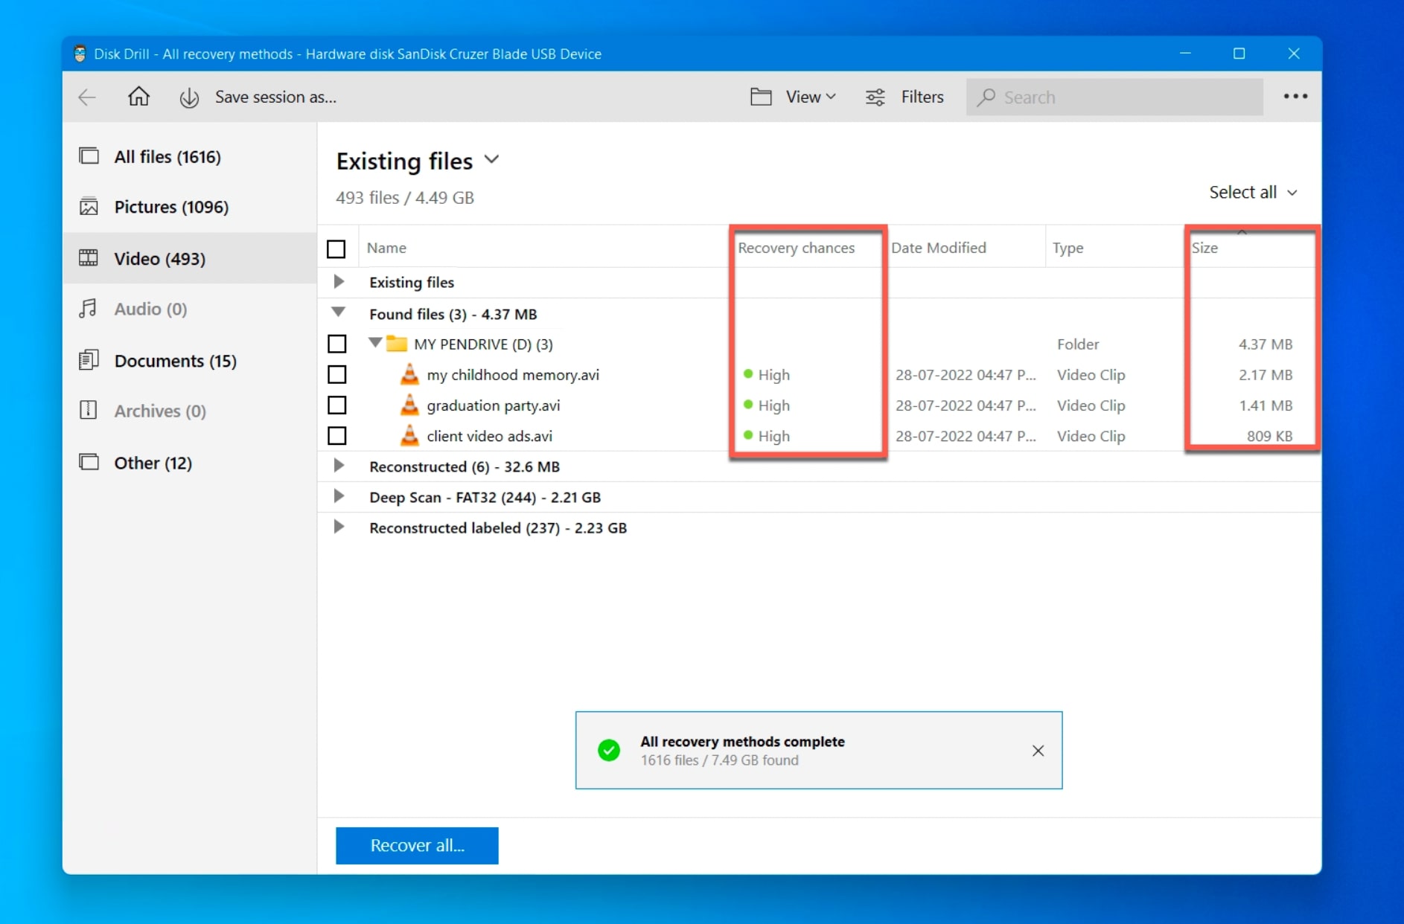This screenshot has width=1404, height=924.
Task: Dismiss the recovery complete notification
Action: 1038,751
